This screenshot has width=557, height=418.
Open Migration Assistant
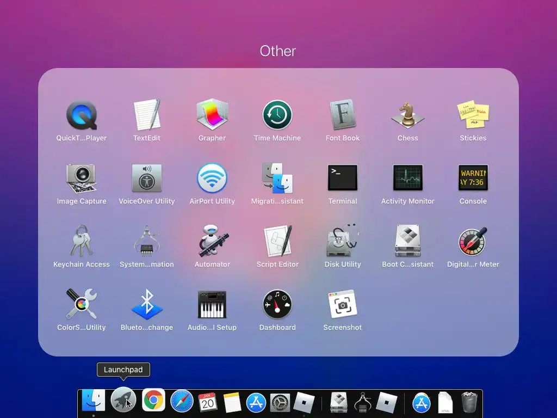[277, 178]
